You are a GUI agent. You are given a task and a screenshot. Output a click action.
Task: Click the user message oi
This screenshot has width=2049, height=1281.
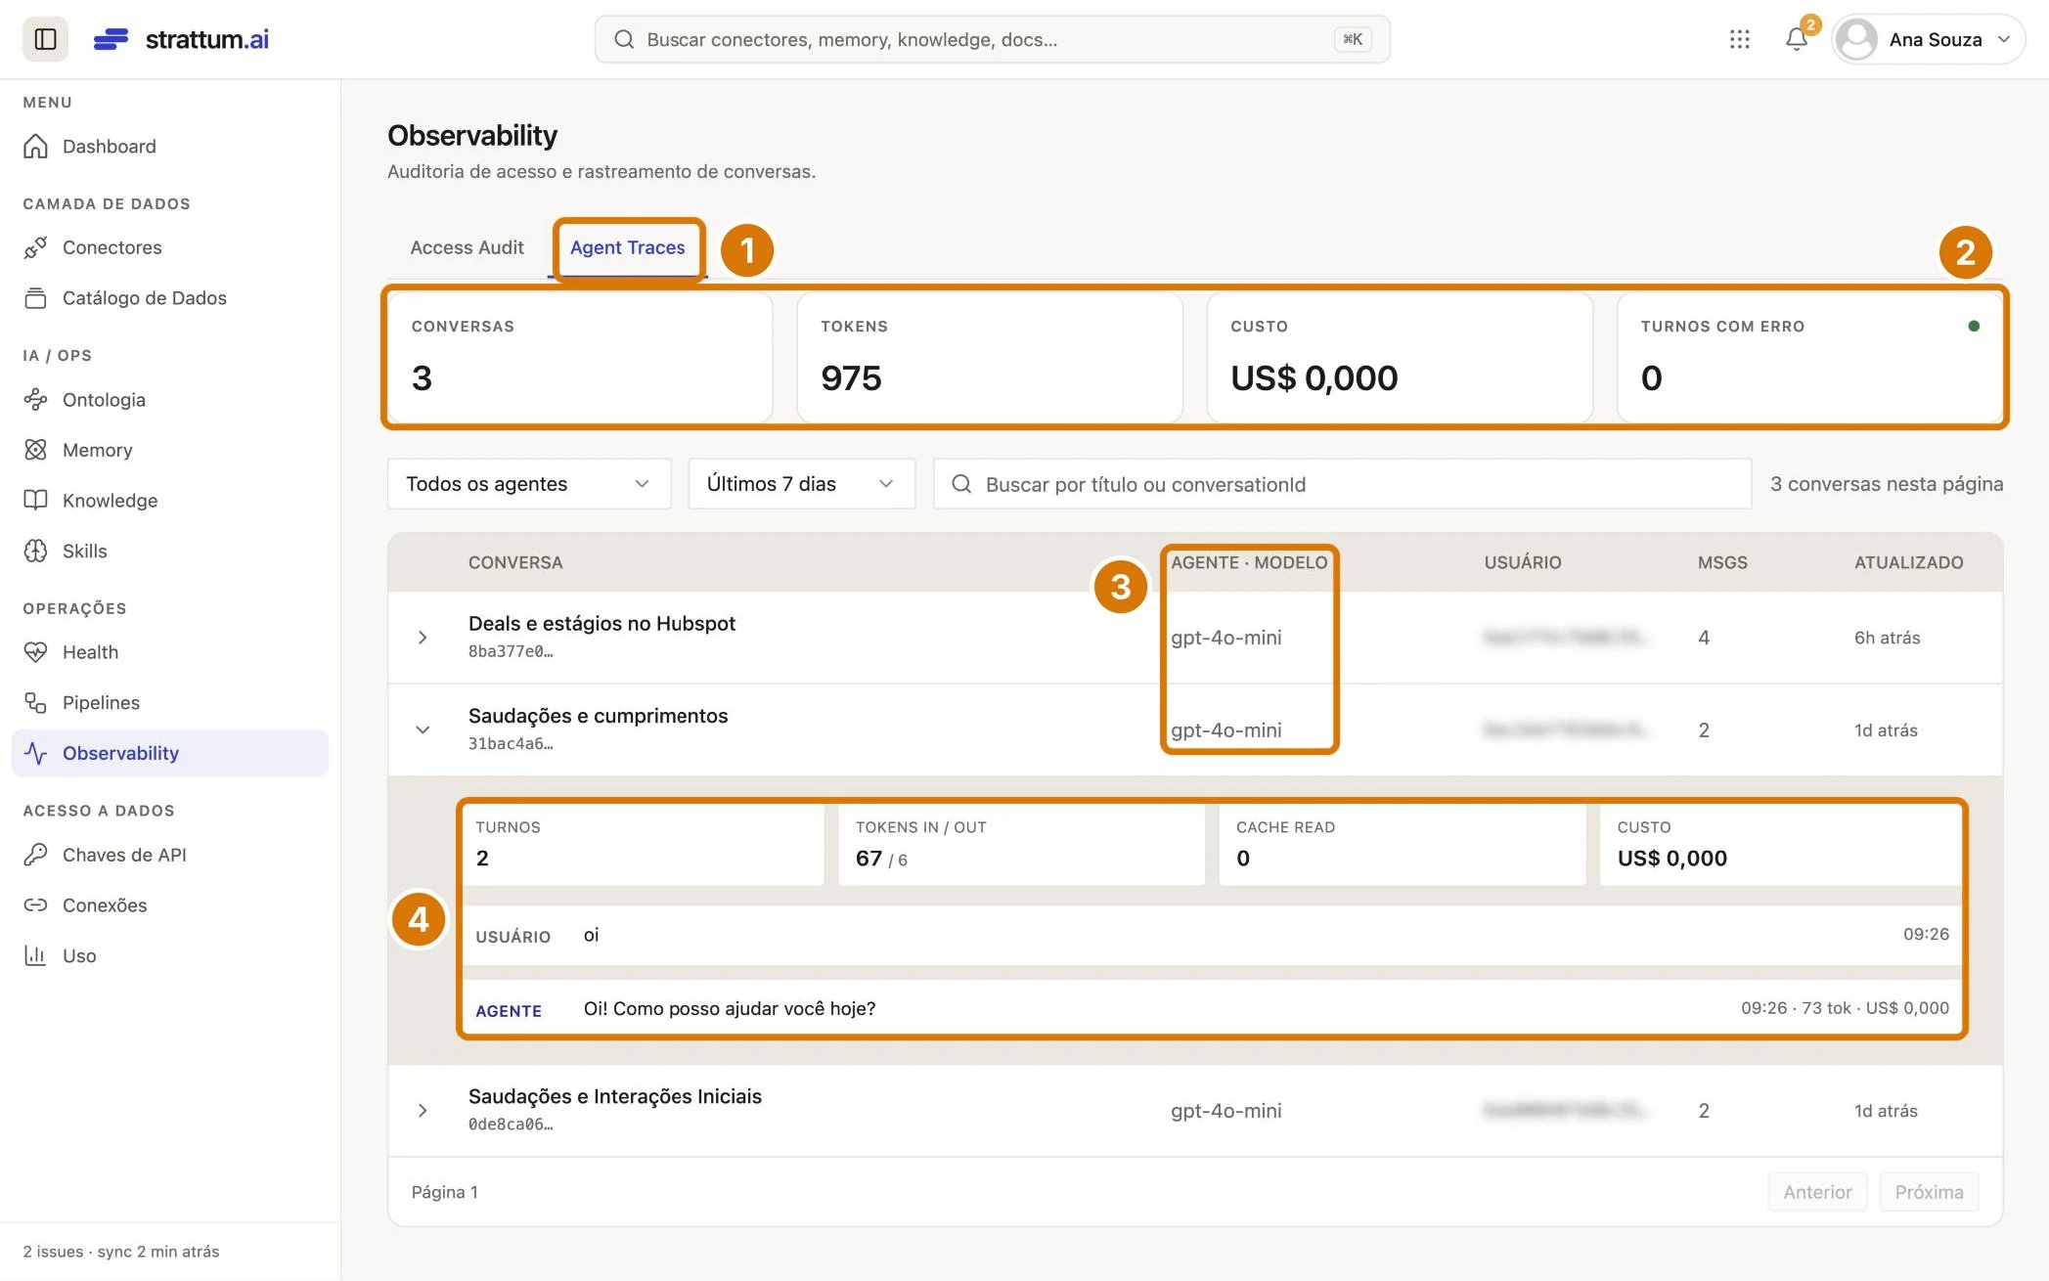(x=591, y=935)
